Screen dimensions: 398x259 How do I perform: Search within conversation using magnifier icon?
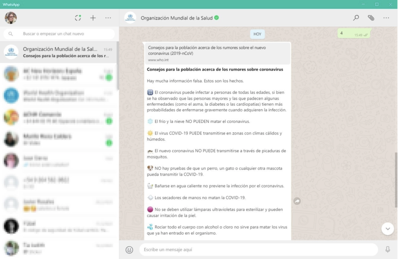coord(356,18)
